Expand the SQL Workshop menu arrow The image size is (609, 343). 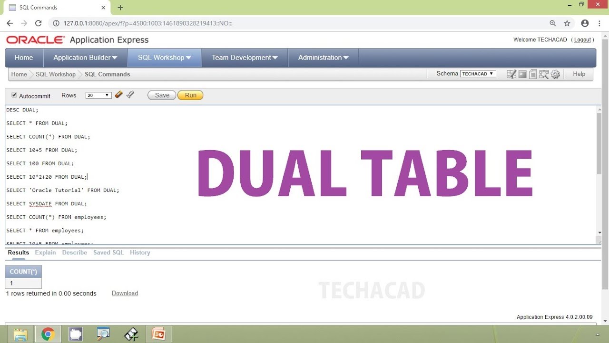pos(188,58)
